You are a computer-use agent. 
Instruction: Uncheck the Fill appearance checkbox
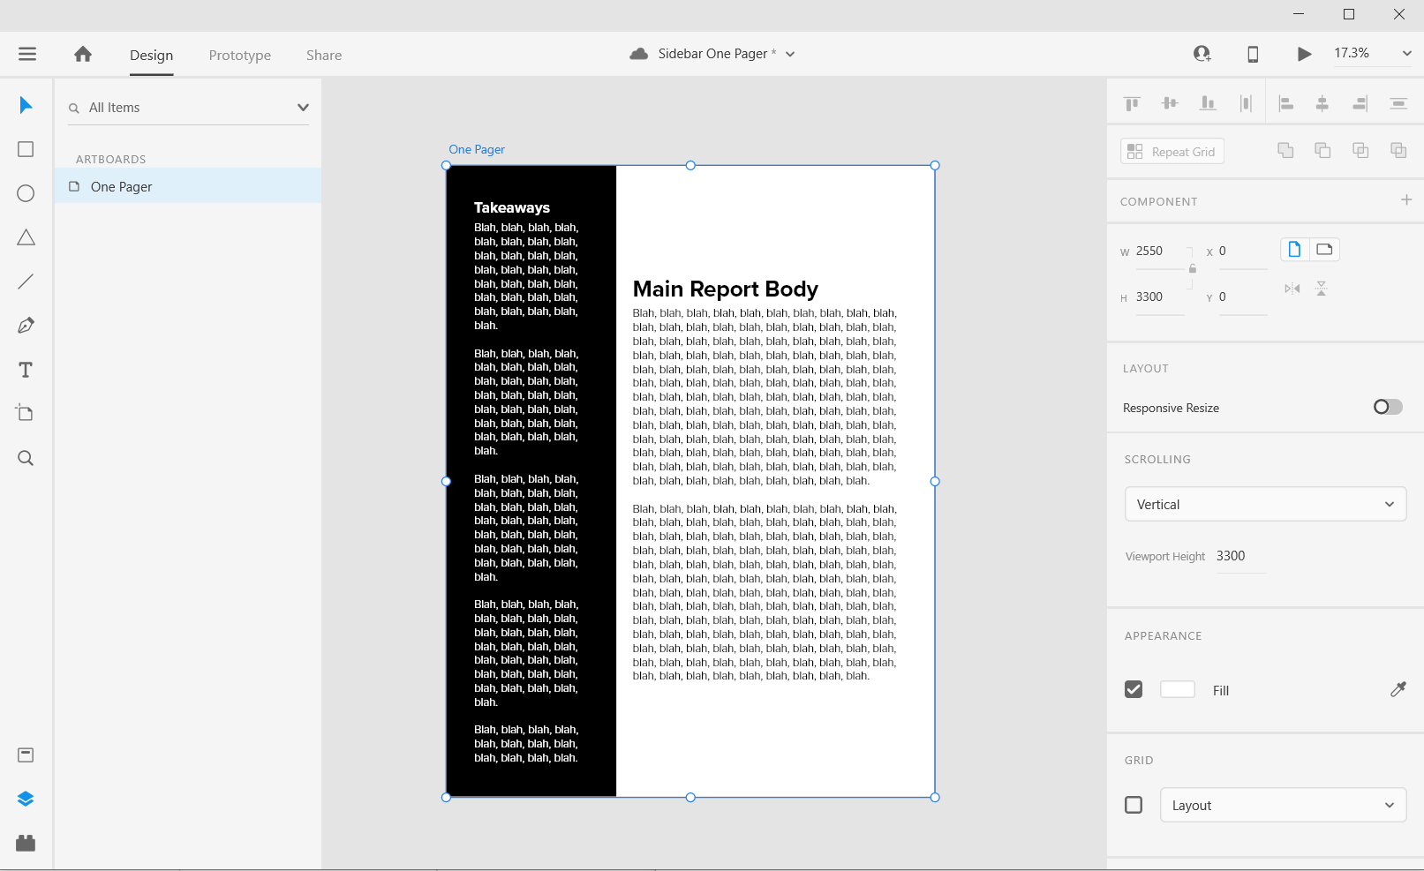coord(1134,689)
